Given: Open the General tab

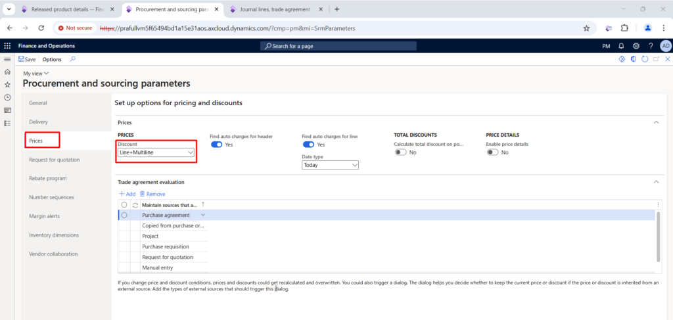Looking at the screenshot, I should point(38,103).
